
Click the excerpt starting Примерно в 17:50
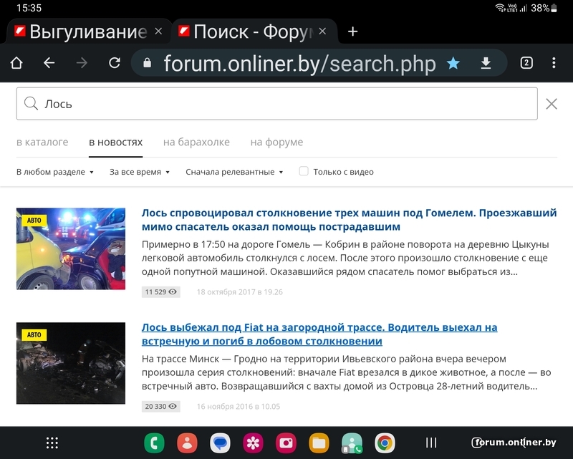point(346,258)
